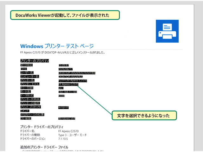Click the 区切りページの位置 label
Viewport: 203px width, 152px height.
pyautogui.click(x=32, y=115)
